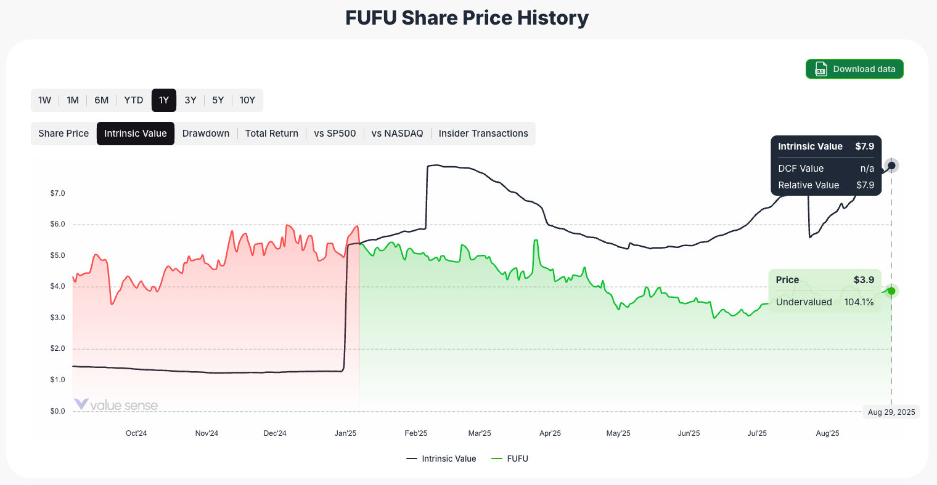Open the vs SP500 comparison tab
The width and height of the screenshot is (937, 485).
coord(335,133)
